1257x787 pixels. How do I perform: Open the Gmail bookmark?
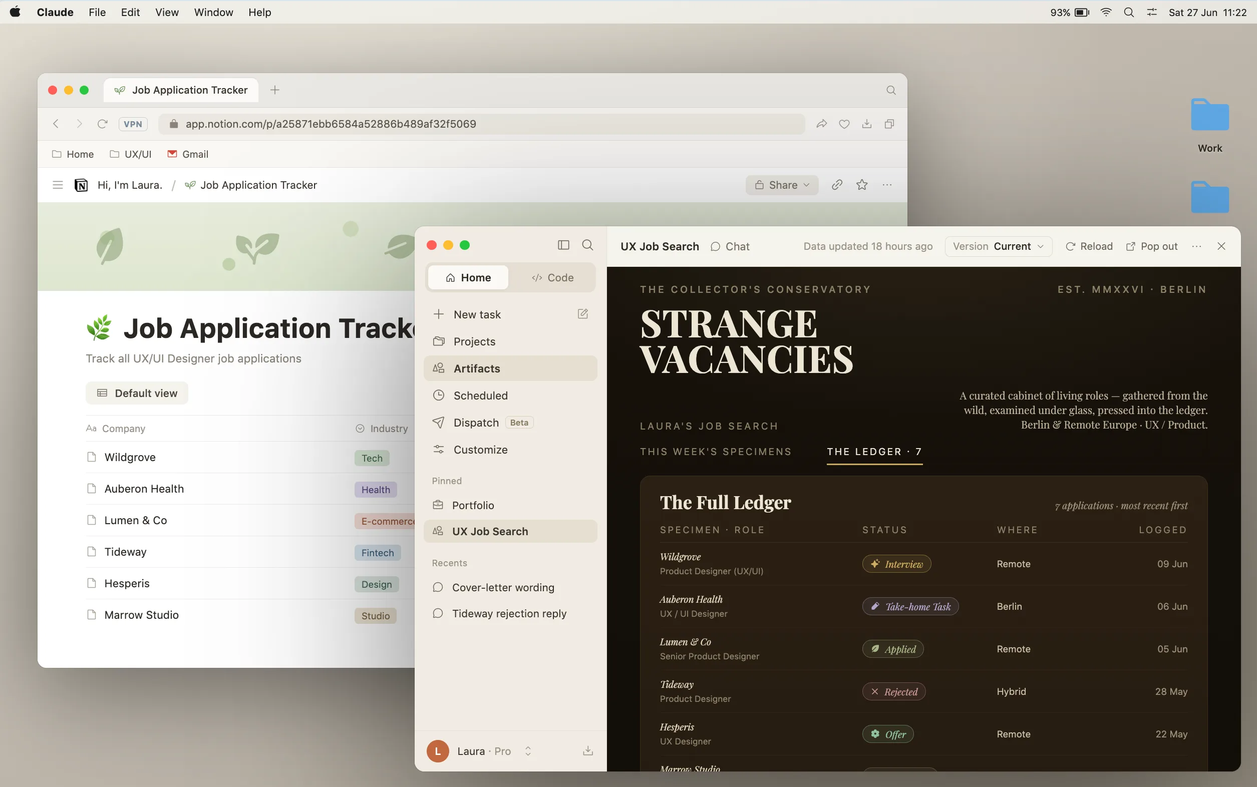187,154
